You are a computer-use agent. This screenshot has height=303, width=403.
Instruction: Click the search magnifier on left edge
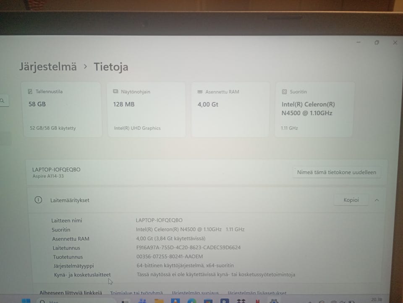(3, 101)
